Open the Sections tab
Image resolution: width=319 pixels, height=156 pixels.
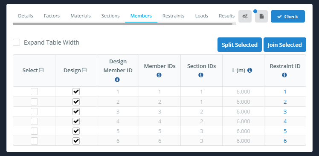(x=110, y=16)
